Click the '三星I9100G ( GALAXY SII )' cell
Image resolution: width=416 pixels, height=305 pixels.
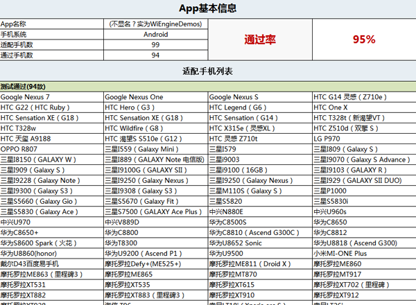[155, 170]
